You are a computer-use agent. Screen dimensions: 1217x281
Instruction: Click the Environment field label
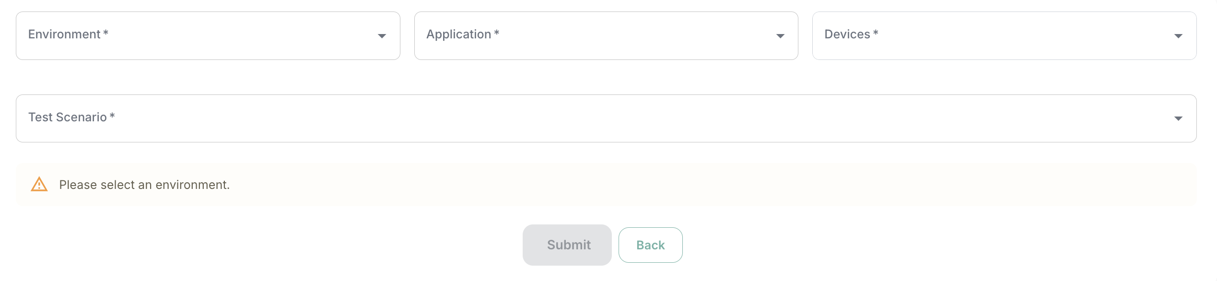[x=64, y=35]
